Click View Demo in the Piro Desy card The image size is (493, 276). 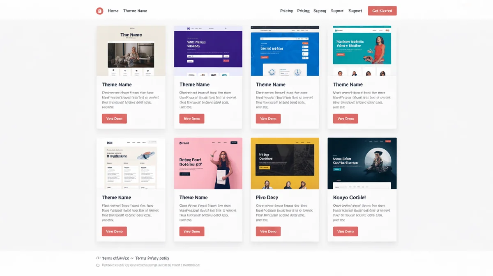(268, 231)
